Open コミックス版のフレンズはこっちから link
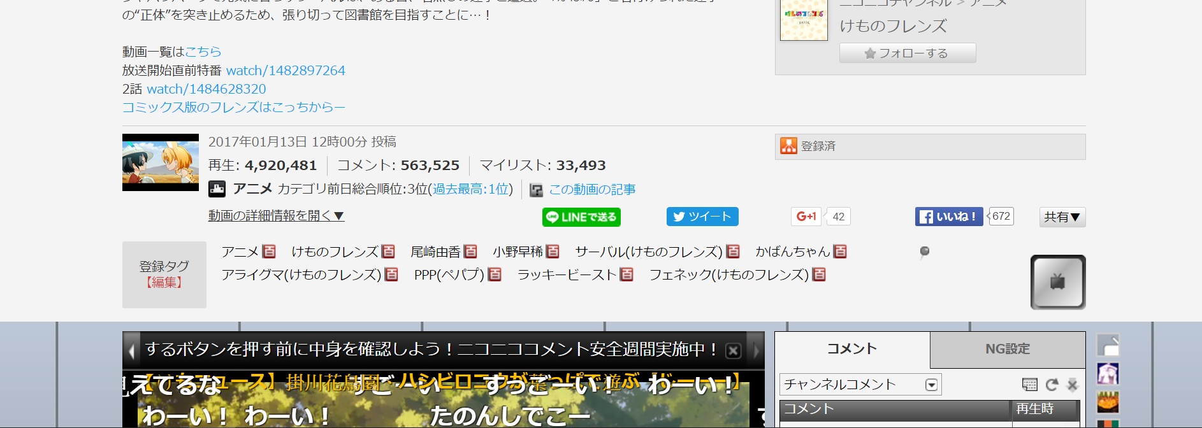Screen dimensions: 1202x428 click(x=234, y=107)
